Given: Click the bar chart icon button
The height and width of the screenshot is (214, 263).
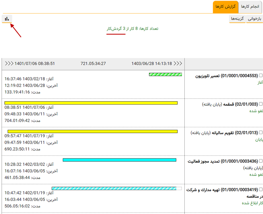Looking at the screenshot, I should coord(7,19).
